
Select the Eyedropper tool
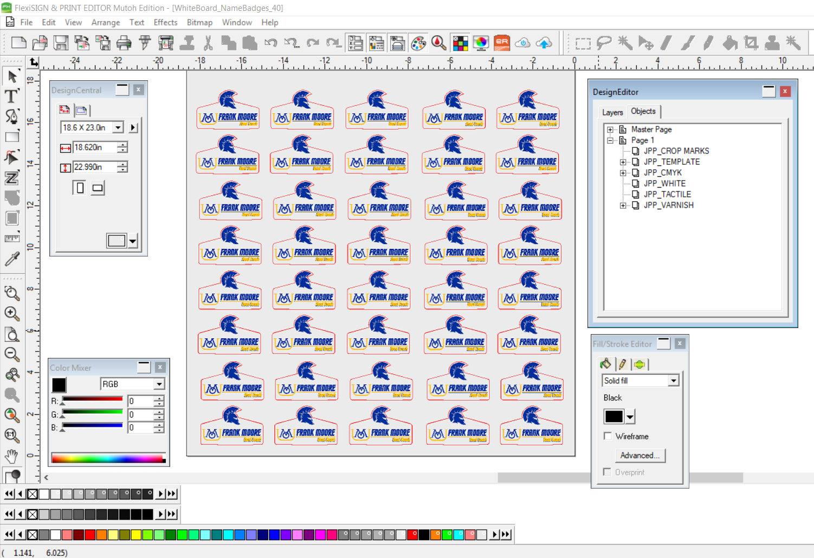[12, 259]
